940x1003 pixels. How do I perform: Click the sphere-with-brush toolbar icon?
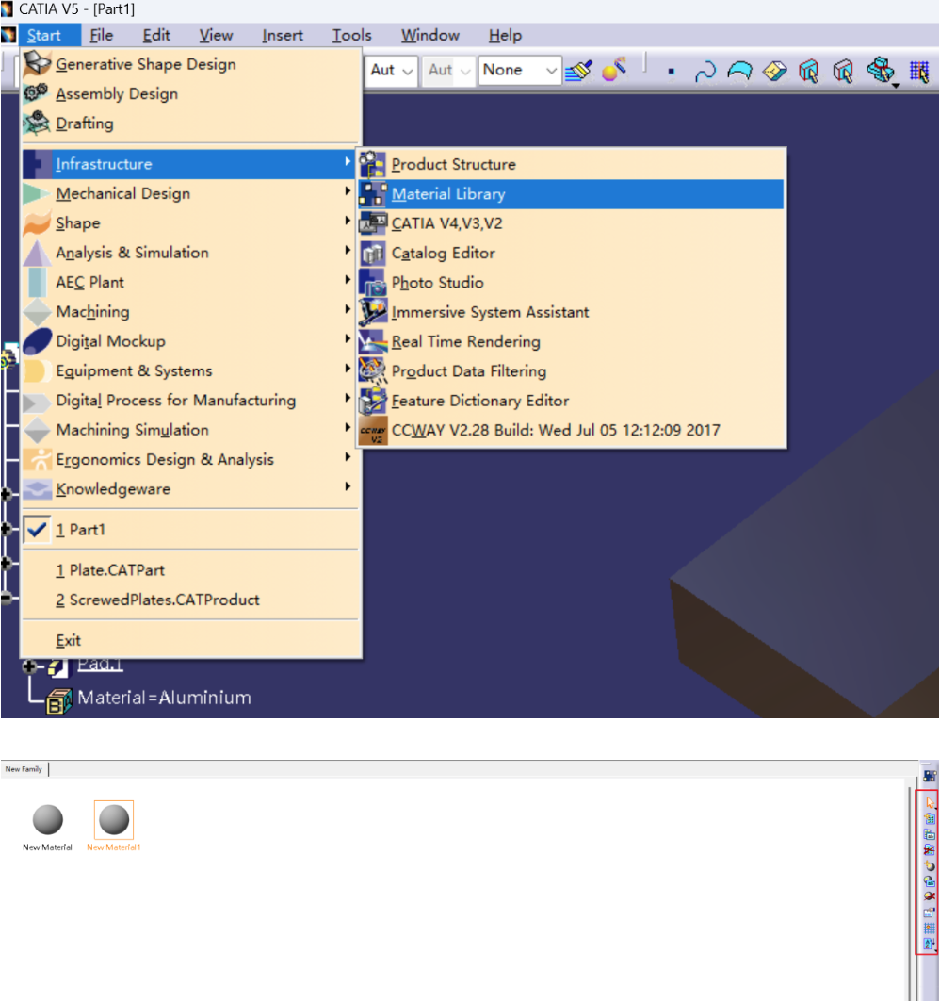pos(614,70)
